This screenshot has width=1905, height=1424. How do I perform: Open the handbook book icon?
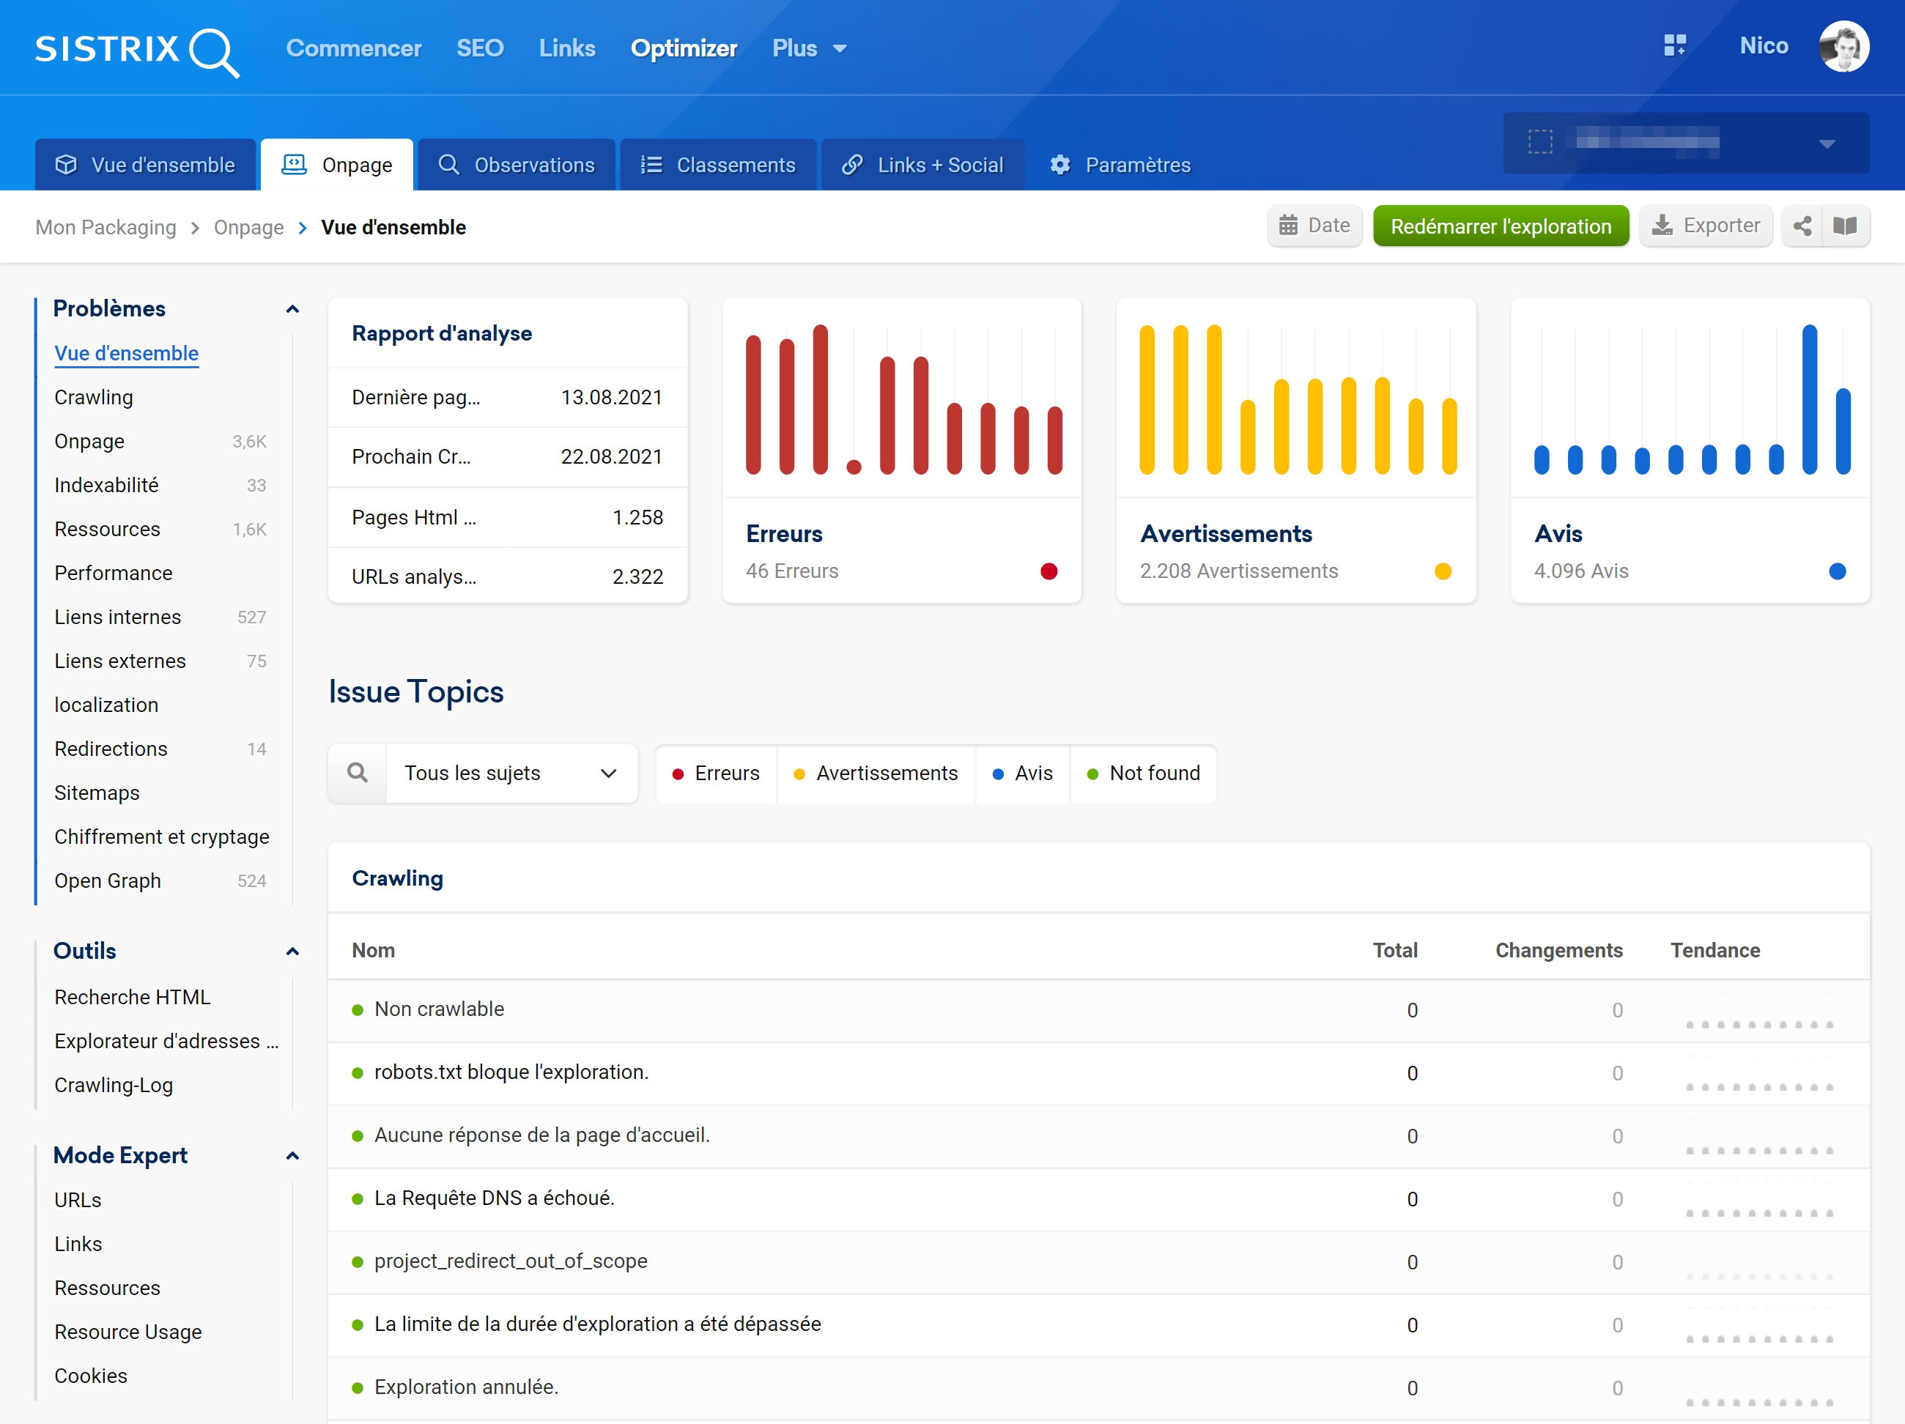point(1845,226)
